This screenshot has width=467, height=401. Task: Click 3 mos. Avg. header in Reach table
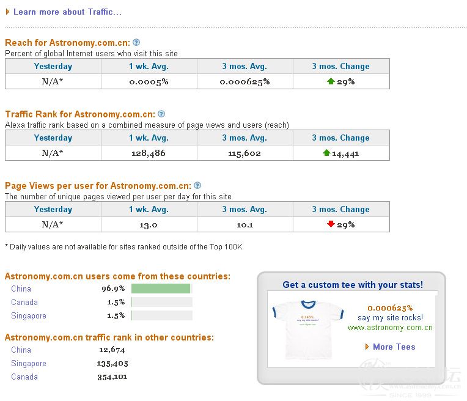[x=245, y=66]
